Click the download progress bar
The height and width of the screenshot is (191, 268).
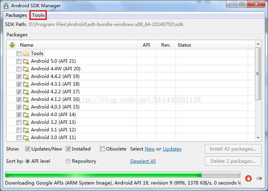[x=123, y=175]
